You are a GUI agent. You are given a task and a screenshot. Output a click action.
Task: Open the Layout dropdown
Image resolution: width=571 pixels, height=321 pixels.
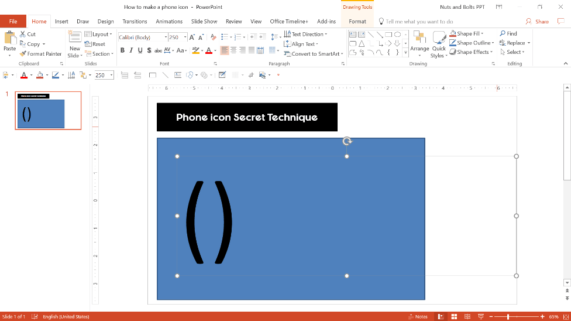(x=98, y=35)
